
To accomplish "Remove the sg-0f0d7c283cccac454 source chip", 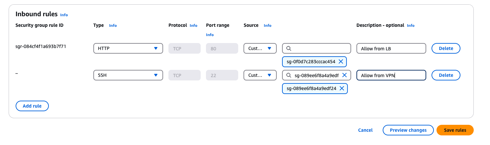I will point(341,62).
